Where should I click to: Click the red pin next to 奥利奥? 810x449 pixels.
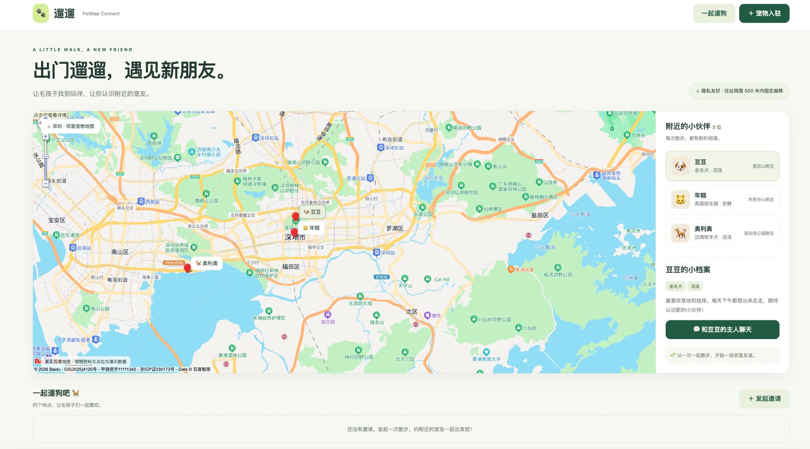click(187, 267)
